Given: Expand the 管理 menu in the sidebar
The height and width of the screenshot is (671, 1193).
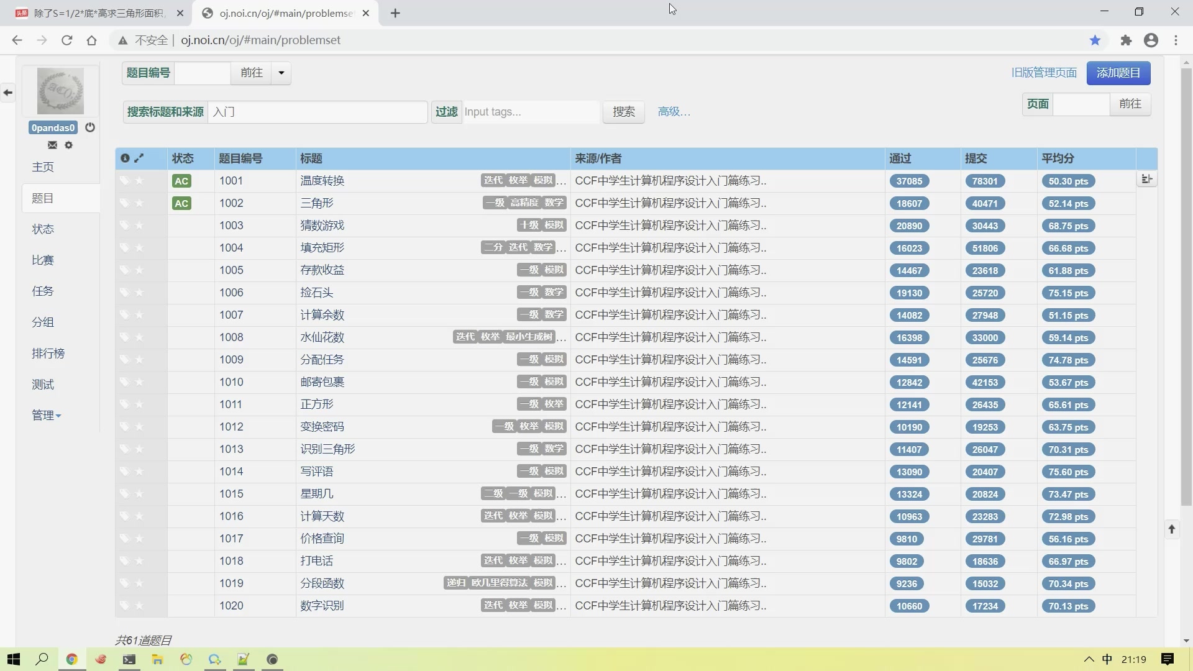Looking at the screenshot, I should [x=47, y=415].
